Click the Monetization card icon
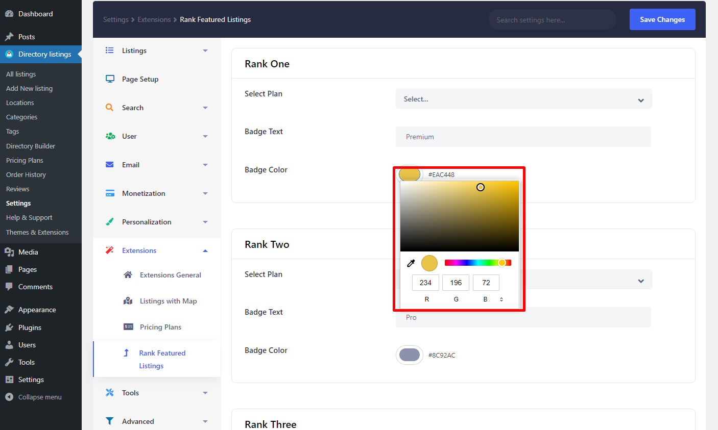Screen dimensions: 718x430 pyautogui.click(x=110, y=193)
